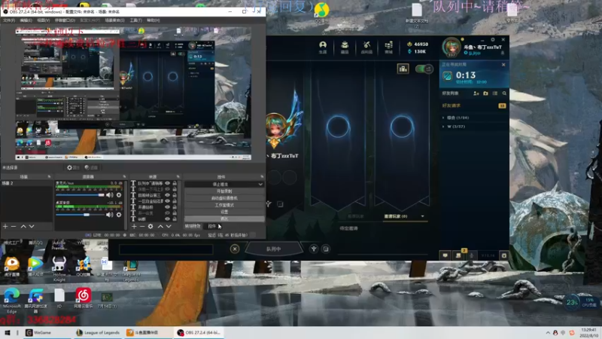Click the add friend icon in friends list
Image resolution: width=602 pixels, height=339 pixels.
476,93
